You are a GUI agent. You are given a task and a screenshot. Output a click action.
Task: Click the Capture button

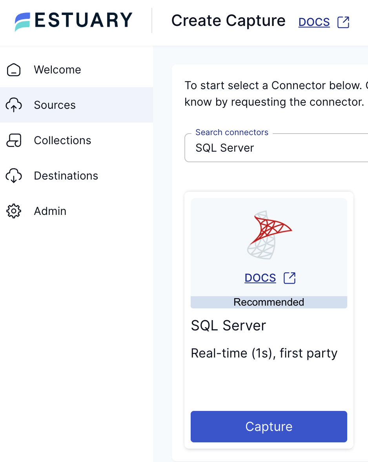[x=269, y=427]
